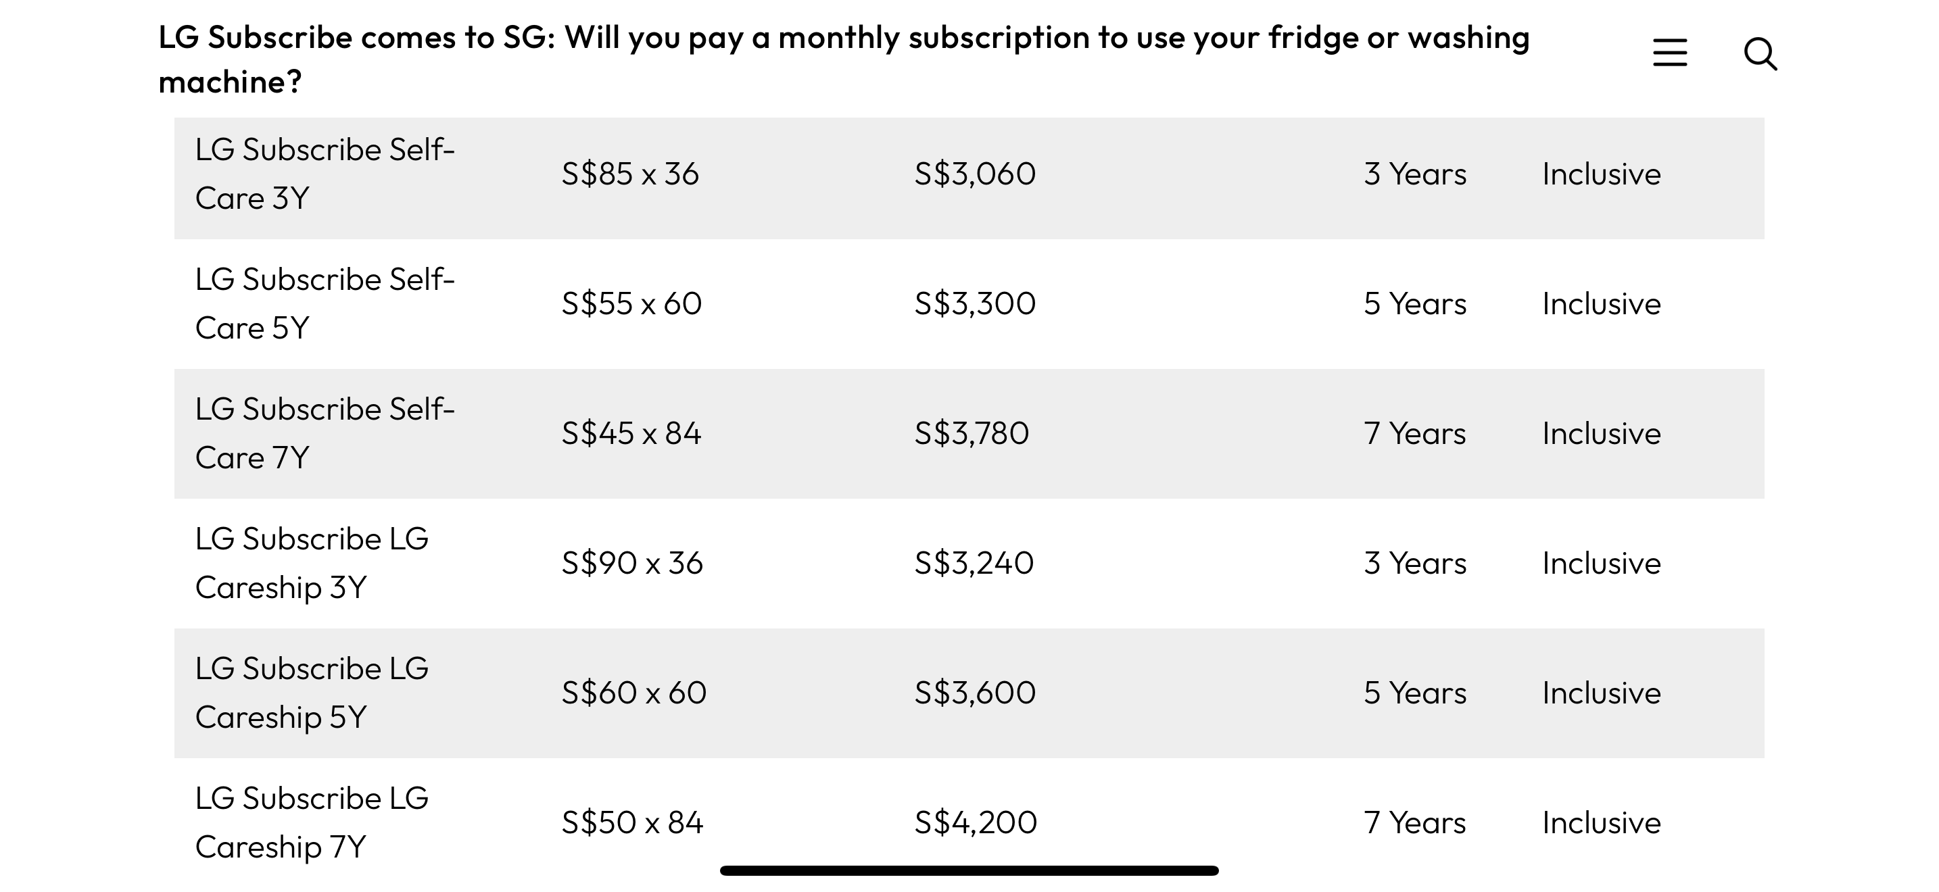Click Inclusive in the Careship 7Y row
The width and height of the screenshot is (1939, 892).
[x=1601, y=823]
